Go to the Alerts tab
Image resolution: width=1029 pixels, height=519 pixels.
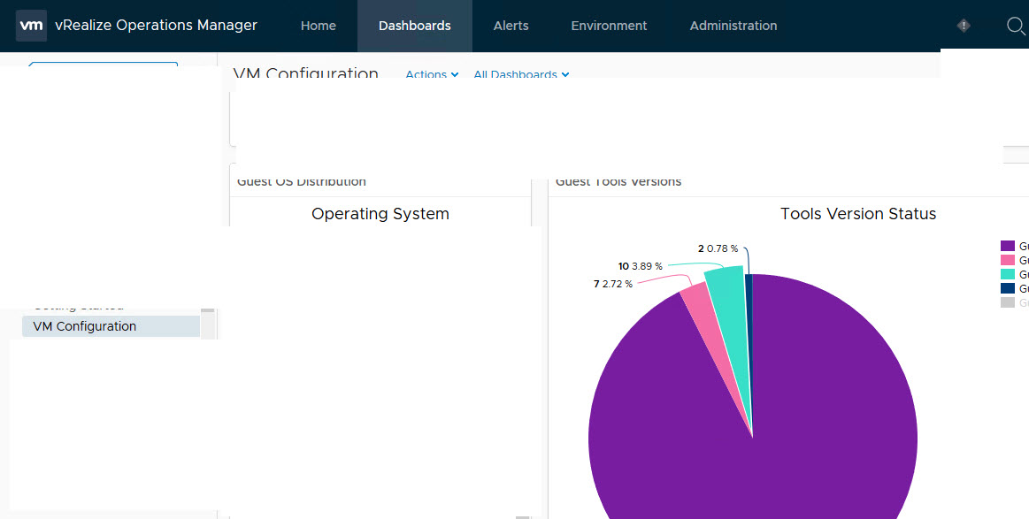click(x=511, y=26)
